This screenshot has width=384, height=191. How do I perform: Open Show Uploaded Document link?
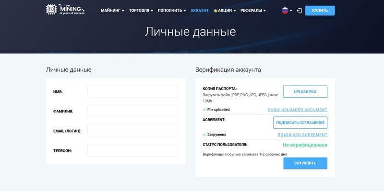click(x=298, y=110)
